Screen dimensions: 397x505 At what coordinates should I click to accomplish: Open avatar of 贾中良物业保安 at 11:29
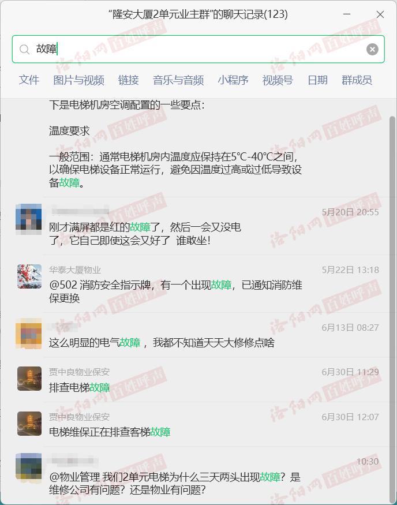[x=29, y=379]
